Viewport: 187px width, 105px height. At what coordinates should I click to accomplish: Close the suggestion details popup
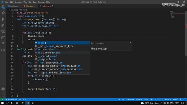click(130, 43)
